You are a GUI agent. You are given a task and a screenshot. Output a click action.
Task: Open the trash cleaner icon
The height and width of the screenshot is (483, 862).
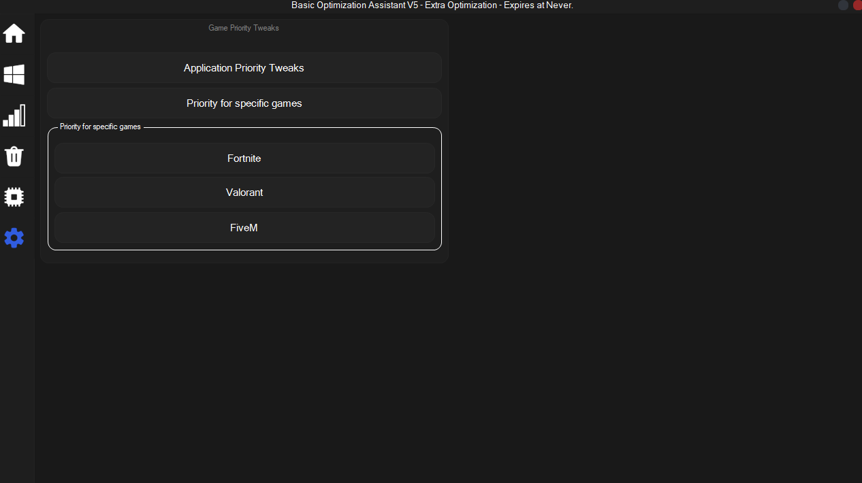[x=14, y=156]
